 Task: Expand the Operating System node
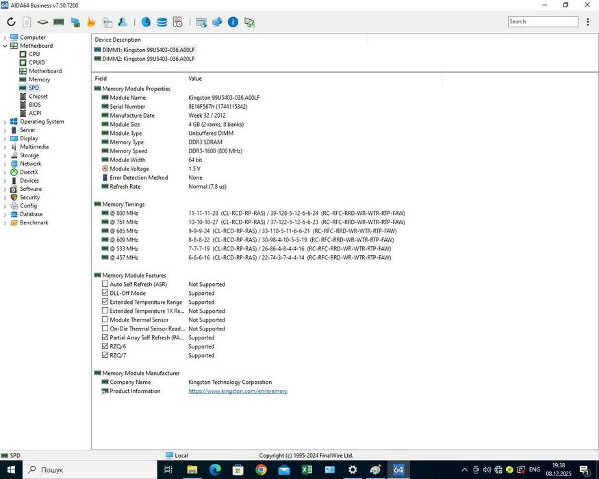click(x=5, y=122)
